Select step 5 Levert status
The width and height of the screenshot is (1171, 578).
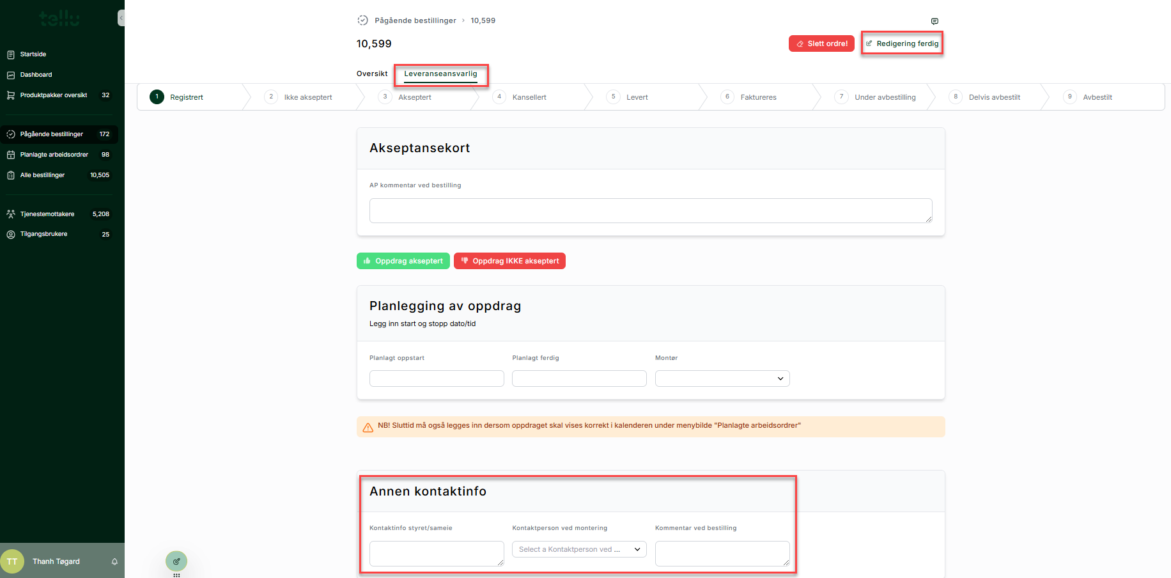tap(637, 97)
